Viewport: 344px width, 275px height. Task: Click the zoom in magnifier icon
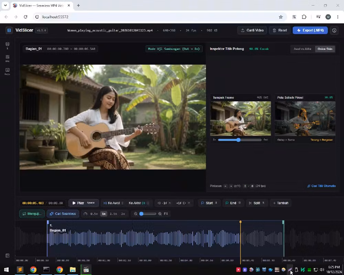tap(160, 213)
